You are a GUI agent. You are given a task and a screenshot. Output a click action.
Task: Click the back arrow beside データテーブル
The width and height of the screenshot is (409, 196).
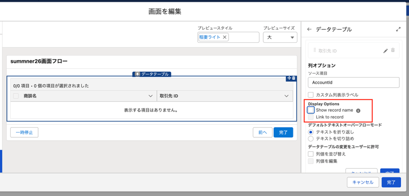(x=309, y=29)
